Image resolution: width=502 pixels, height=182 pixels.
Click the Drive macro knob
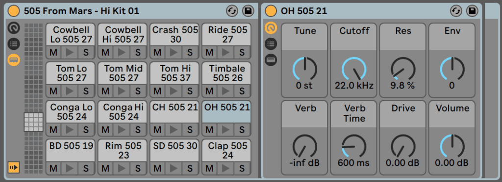403,146
